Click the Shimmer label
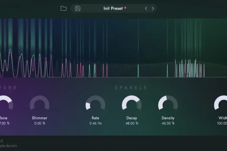Viewport: 227px width, 151px height. (40, 118)
